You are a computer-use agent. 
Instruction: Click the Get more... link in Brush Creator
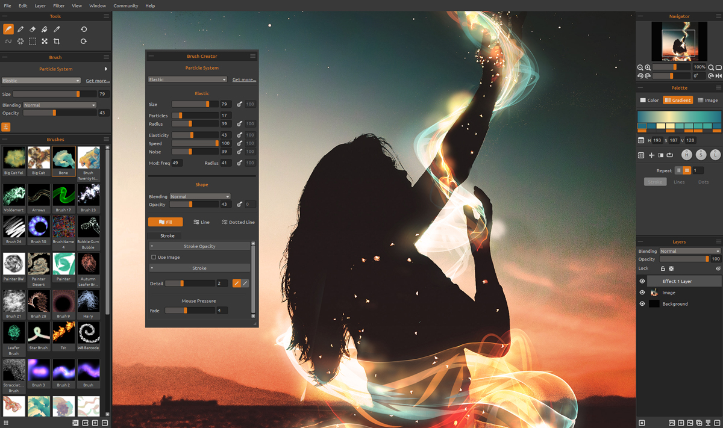click(x=244, y=79)
